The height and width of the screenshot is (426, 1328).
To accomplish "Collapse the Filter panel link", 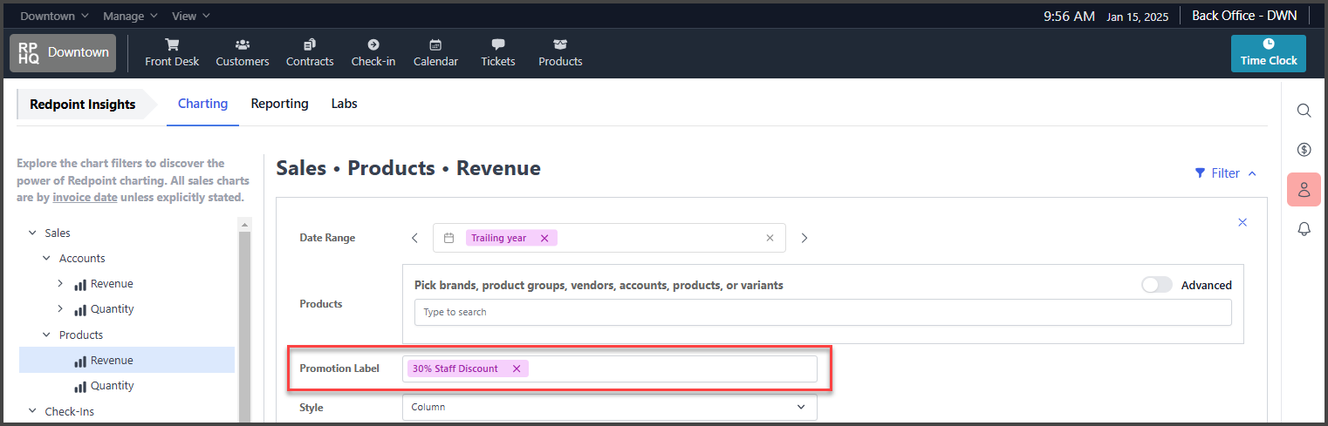I will pos(1226,173).
